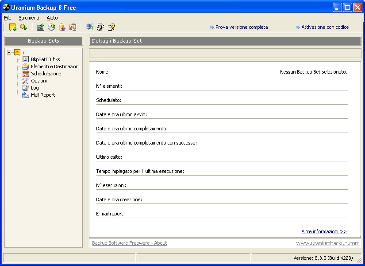Click the run backup gears icon
Image resolution: width=365 pixels, height=266 pixels.
(23, 27)
